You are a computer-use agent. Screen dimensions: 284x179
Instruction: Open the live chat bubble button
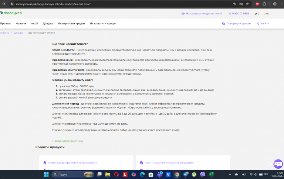278,164
